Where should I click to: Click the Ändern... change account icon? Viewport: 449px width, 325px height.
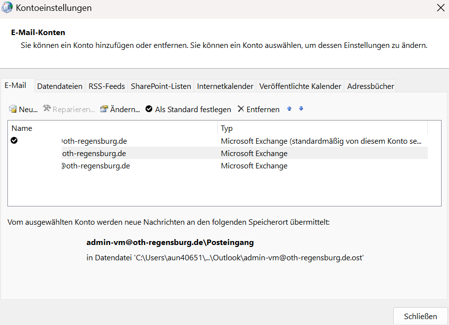[104, 109]
